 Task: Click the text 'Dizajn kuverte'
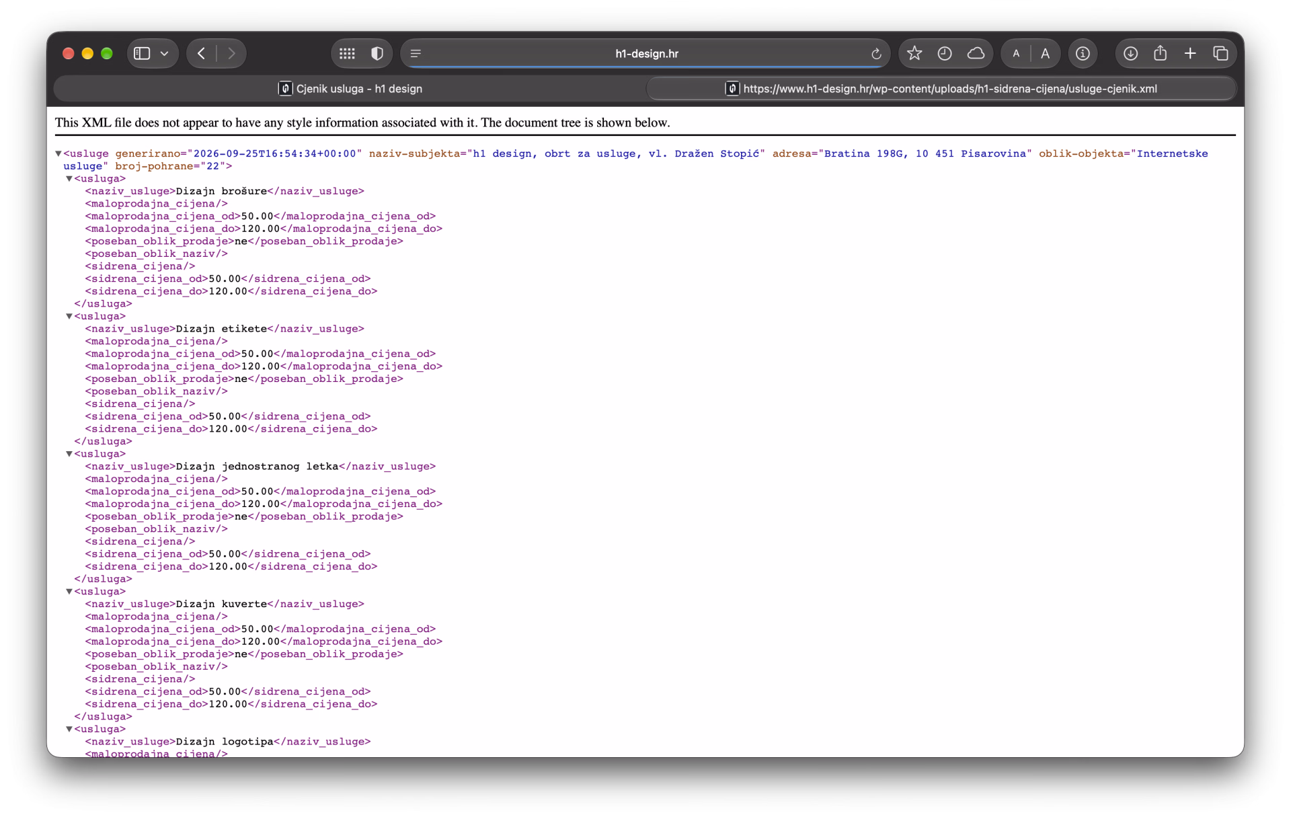(221, 604)
